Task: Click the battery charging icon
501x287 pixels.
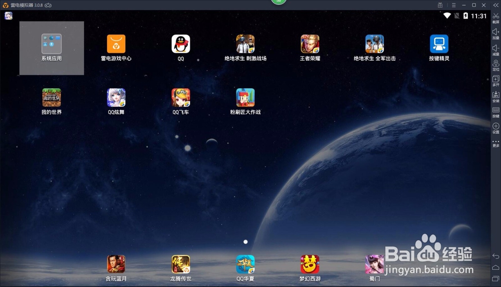Action: [x=465, y=16]
